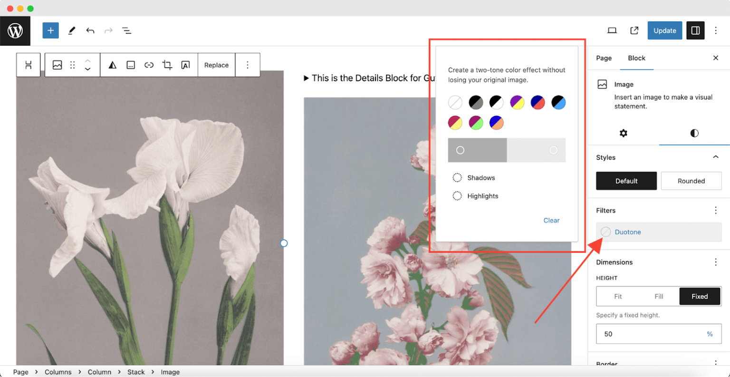Screen dimensions: 730x377
Task: Activate the Fixed height option
Action: click(700, 296)
